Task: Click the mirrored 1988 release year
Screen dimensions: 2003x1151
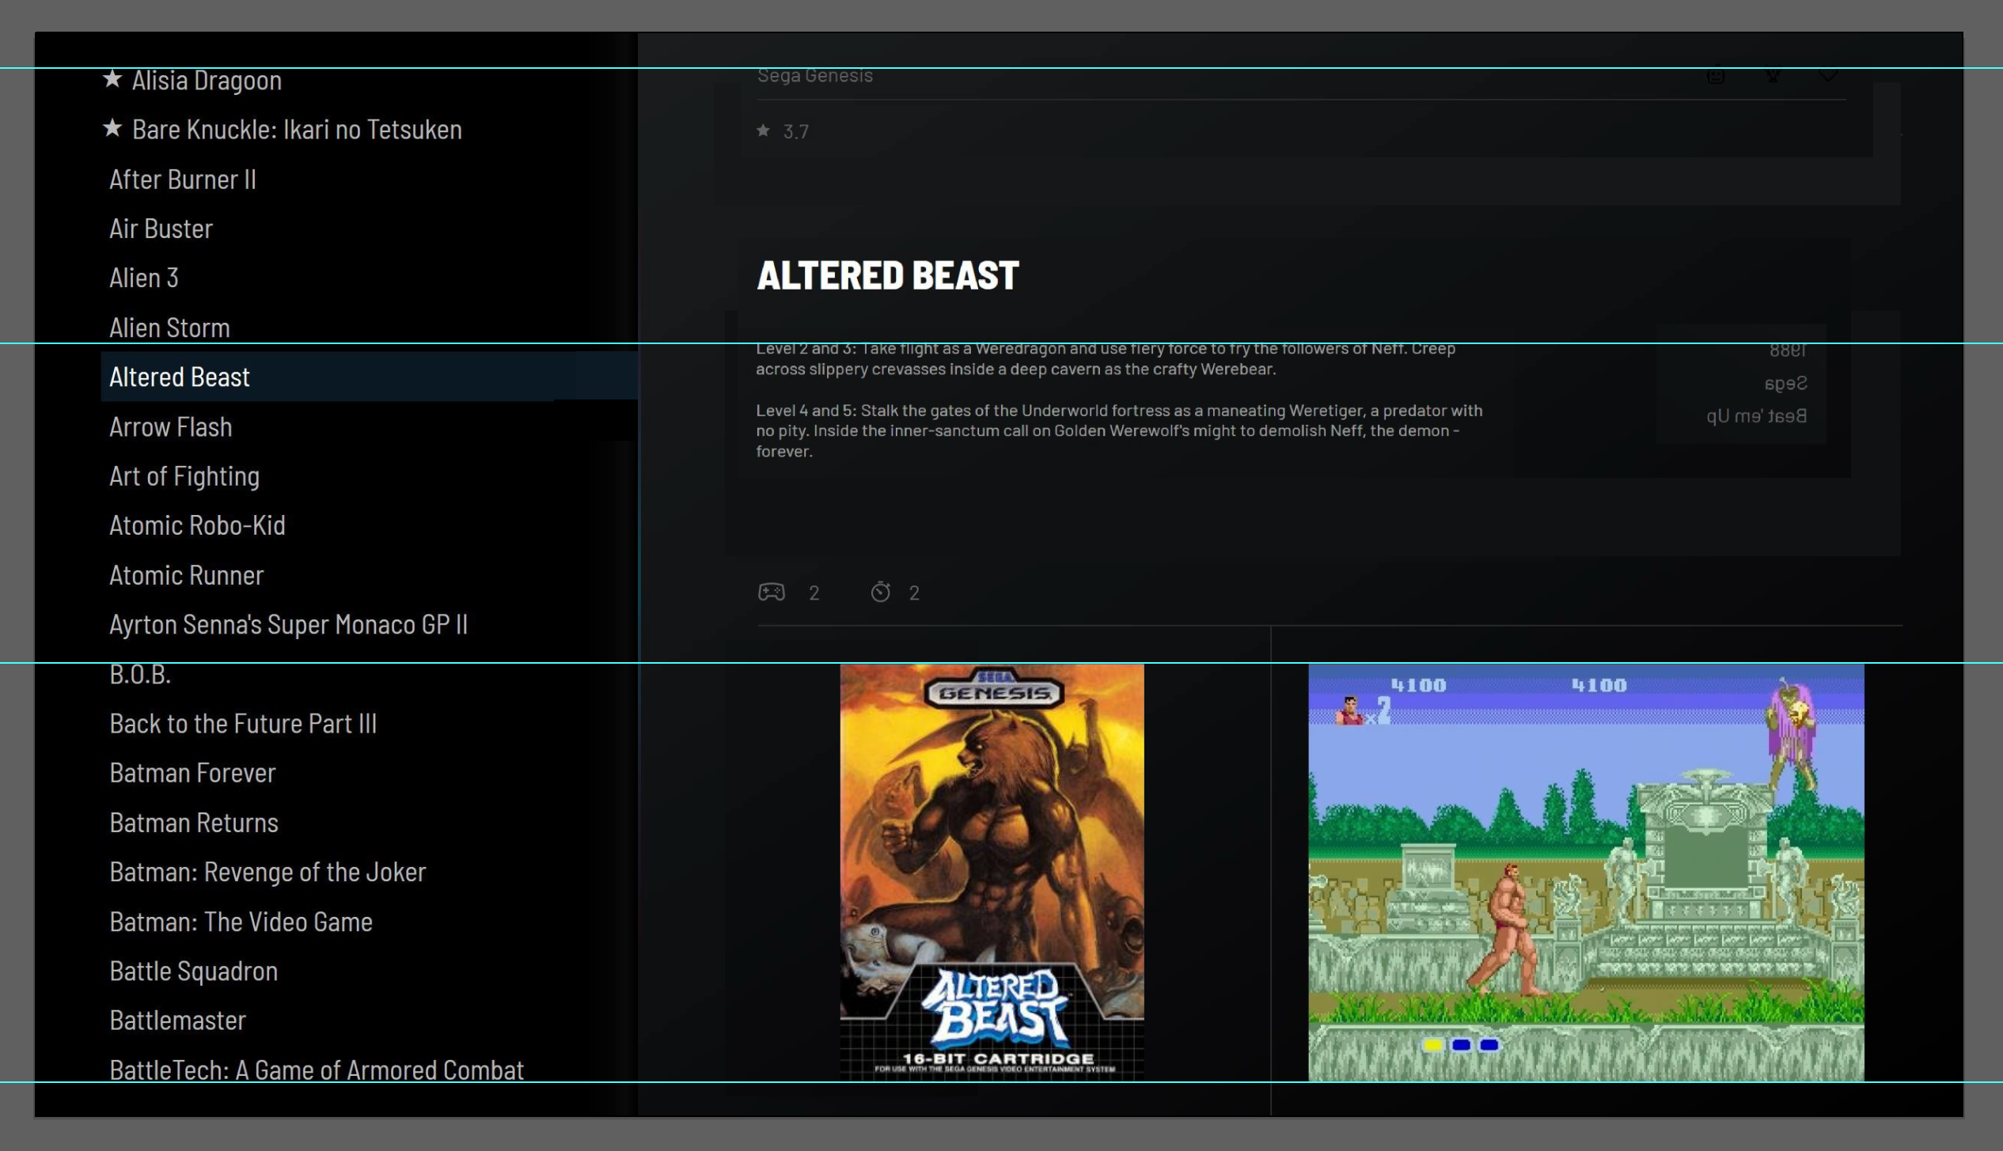Action: (x=1788, y=350)
